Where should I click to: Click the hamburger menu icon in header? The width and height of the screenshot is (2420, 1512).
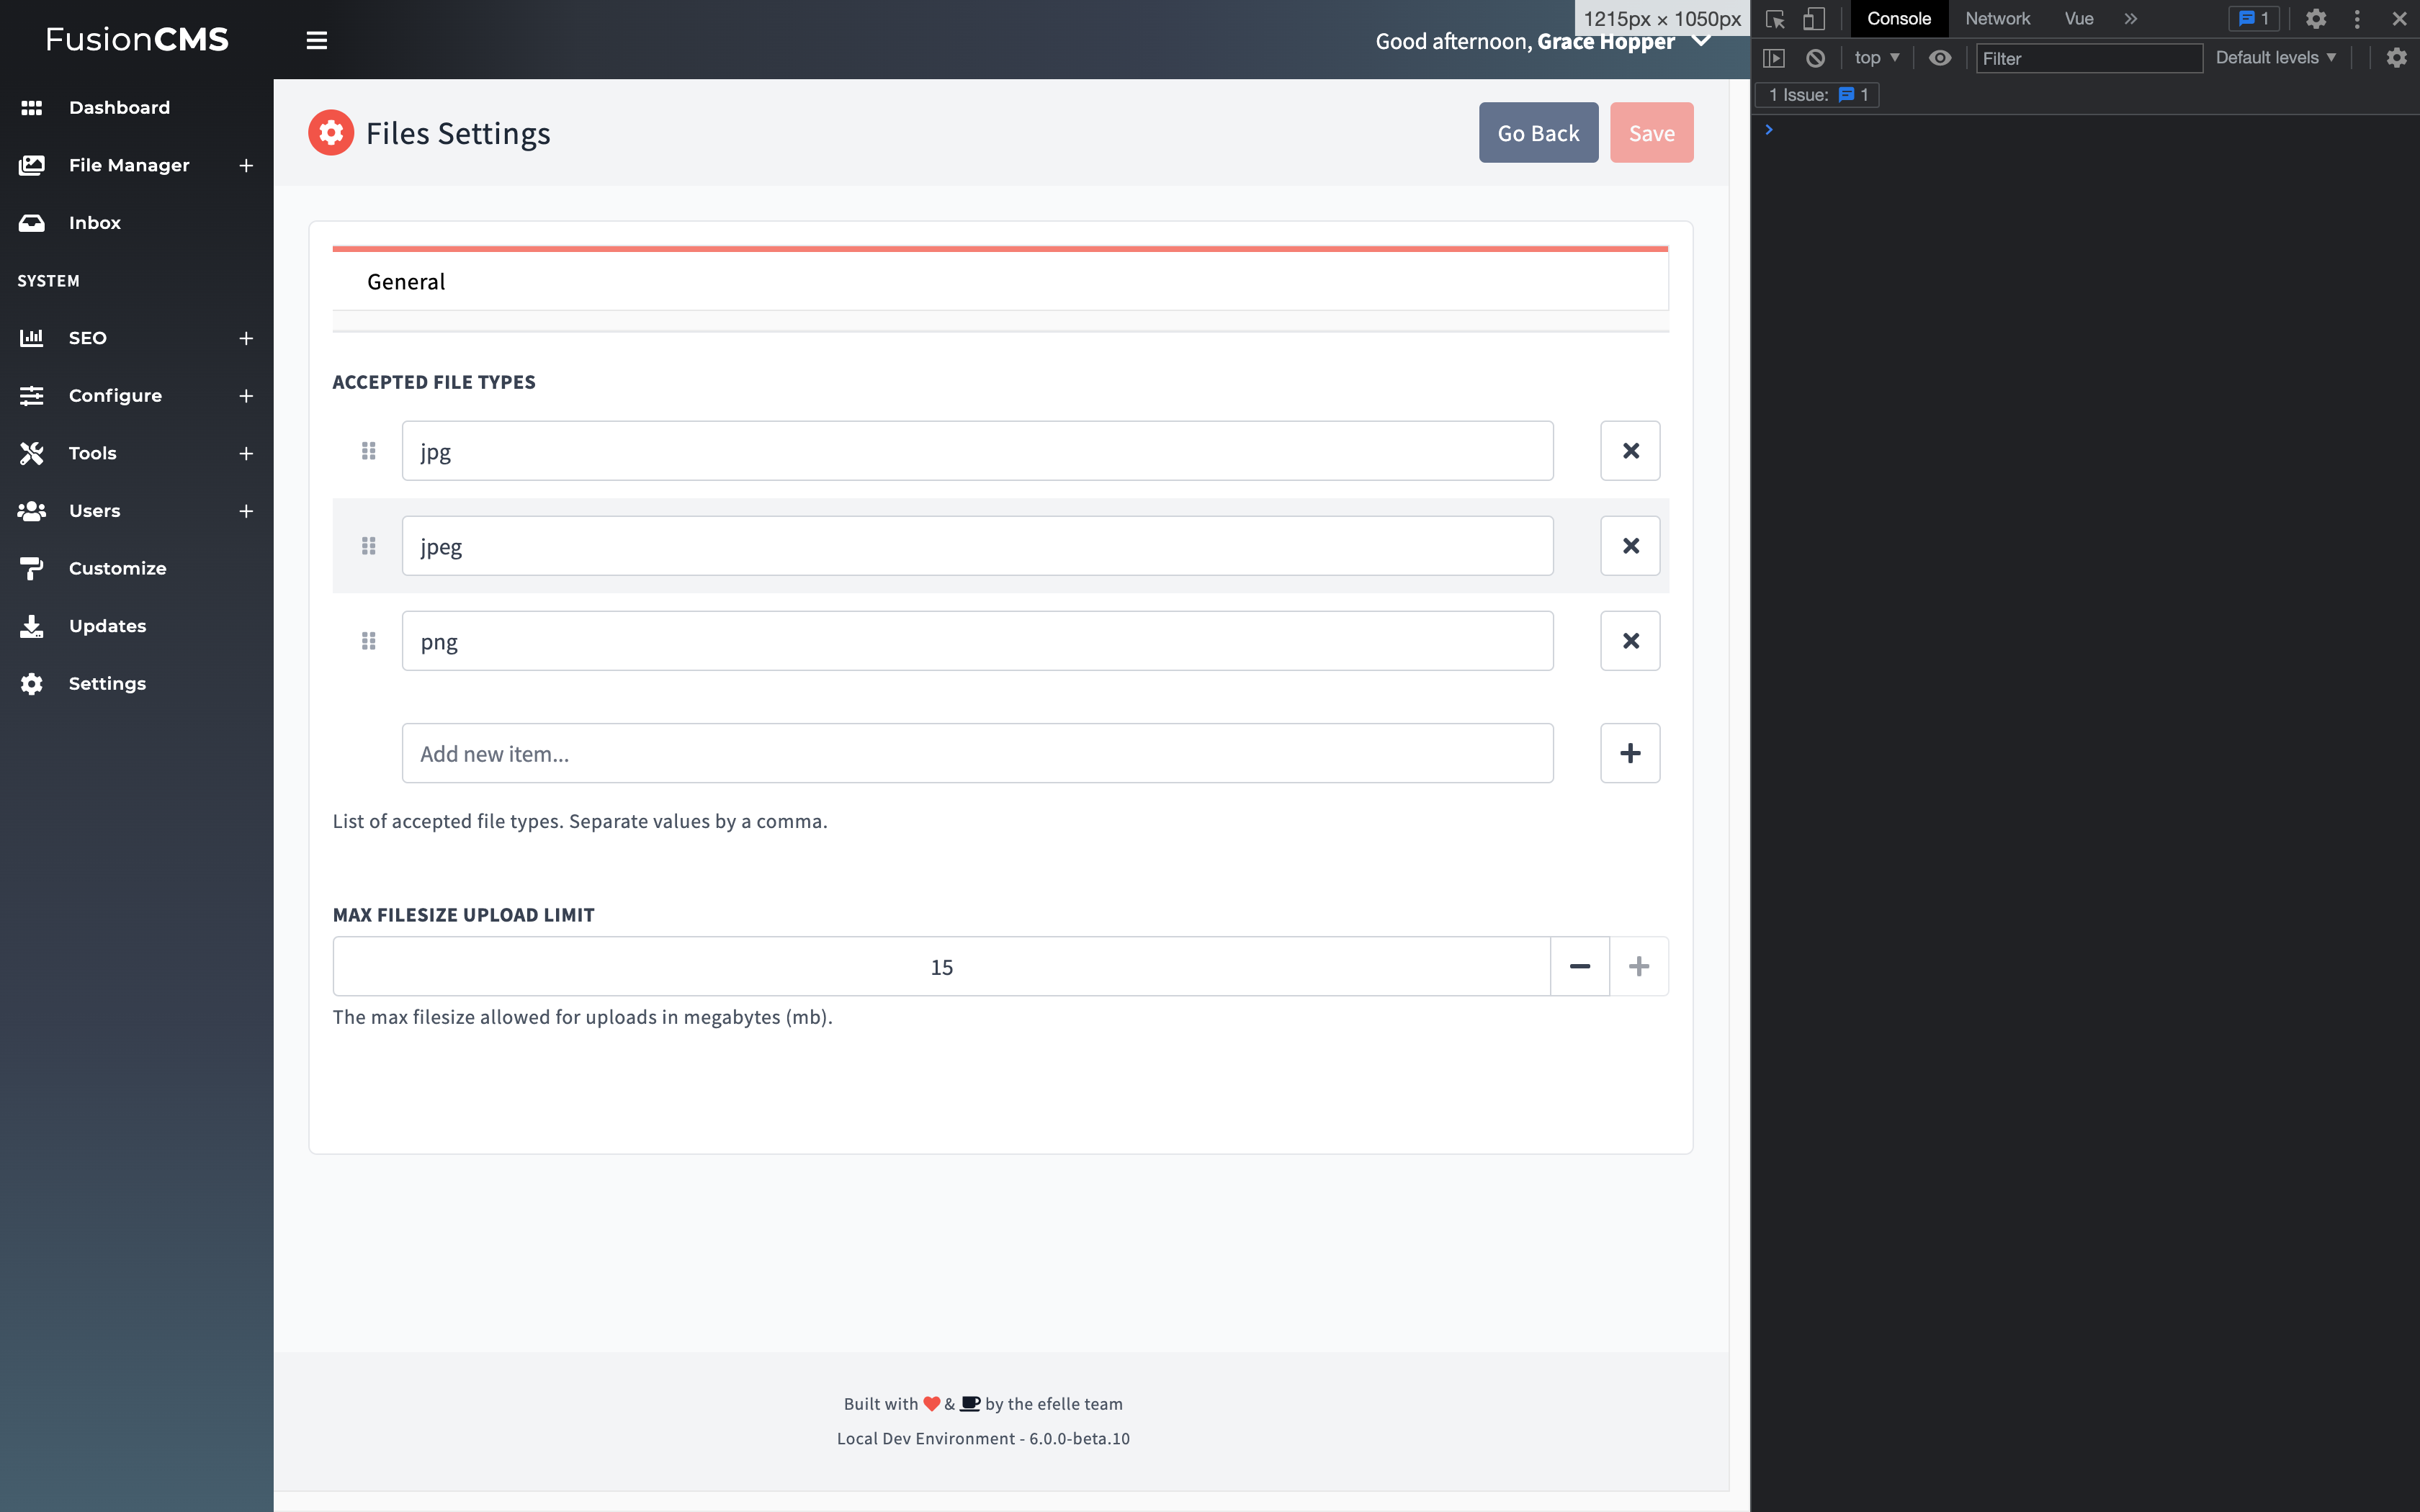click(x=316, y=40)
